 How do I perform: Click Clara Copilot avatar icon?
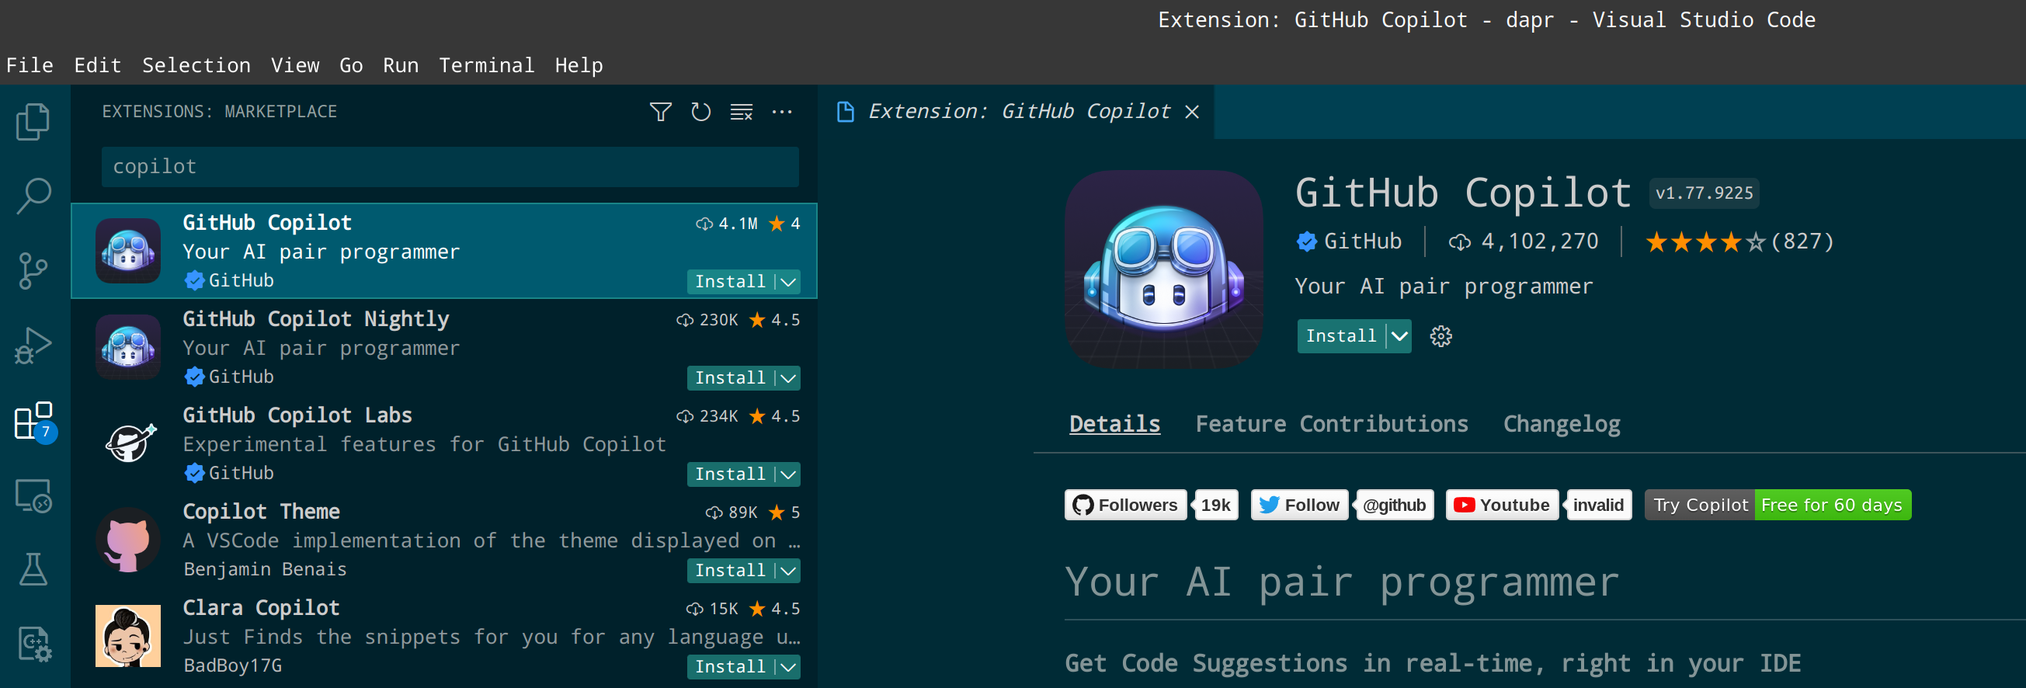128,635
